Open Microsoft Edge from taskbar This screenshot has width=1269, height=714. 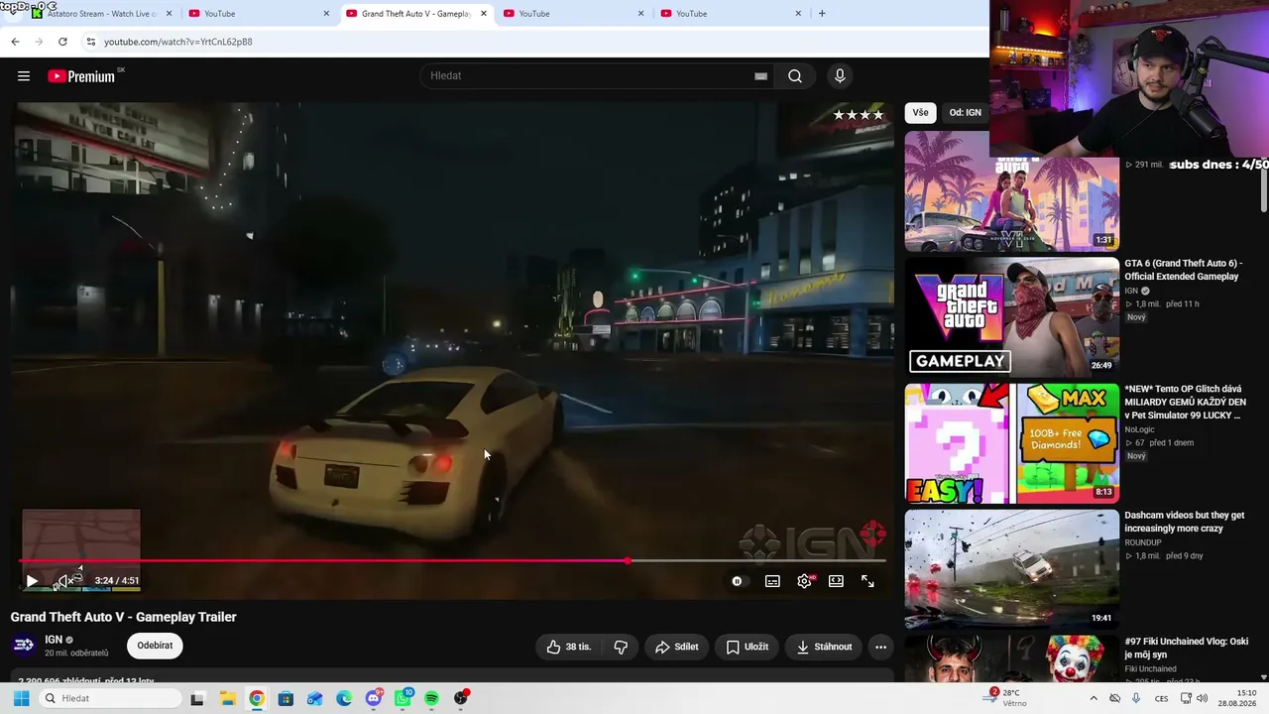point(344,699)
